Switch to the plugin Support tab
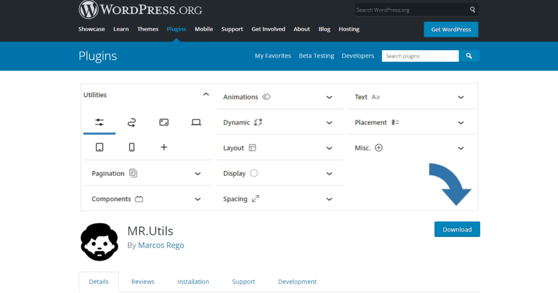The width and height of the screenshot is (558, 293). [244, 281]
